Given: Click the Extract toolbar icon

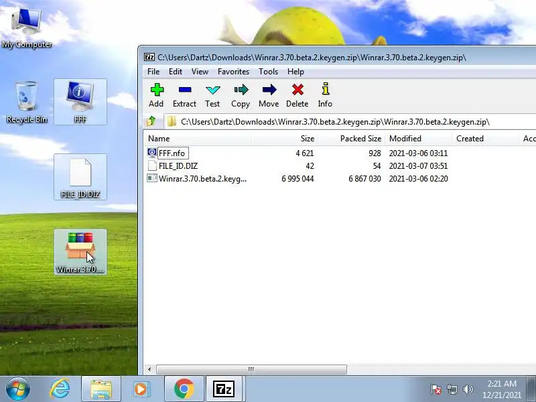Looking at the screenshot, I should (x=185, y=90).
